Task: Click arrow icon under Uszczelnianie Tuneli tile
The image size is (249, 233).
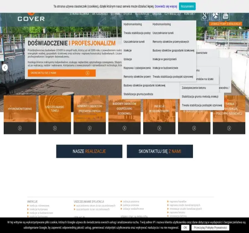Action: coord(55,128)
